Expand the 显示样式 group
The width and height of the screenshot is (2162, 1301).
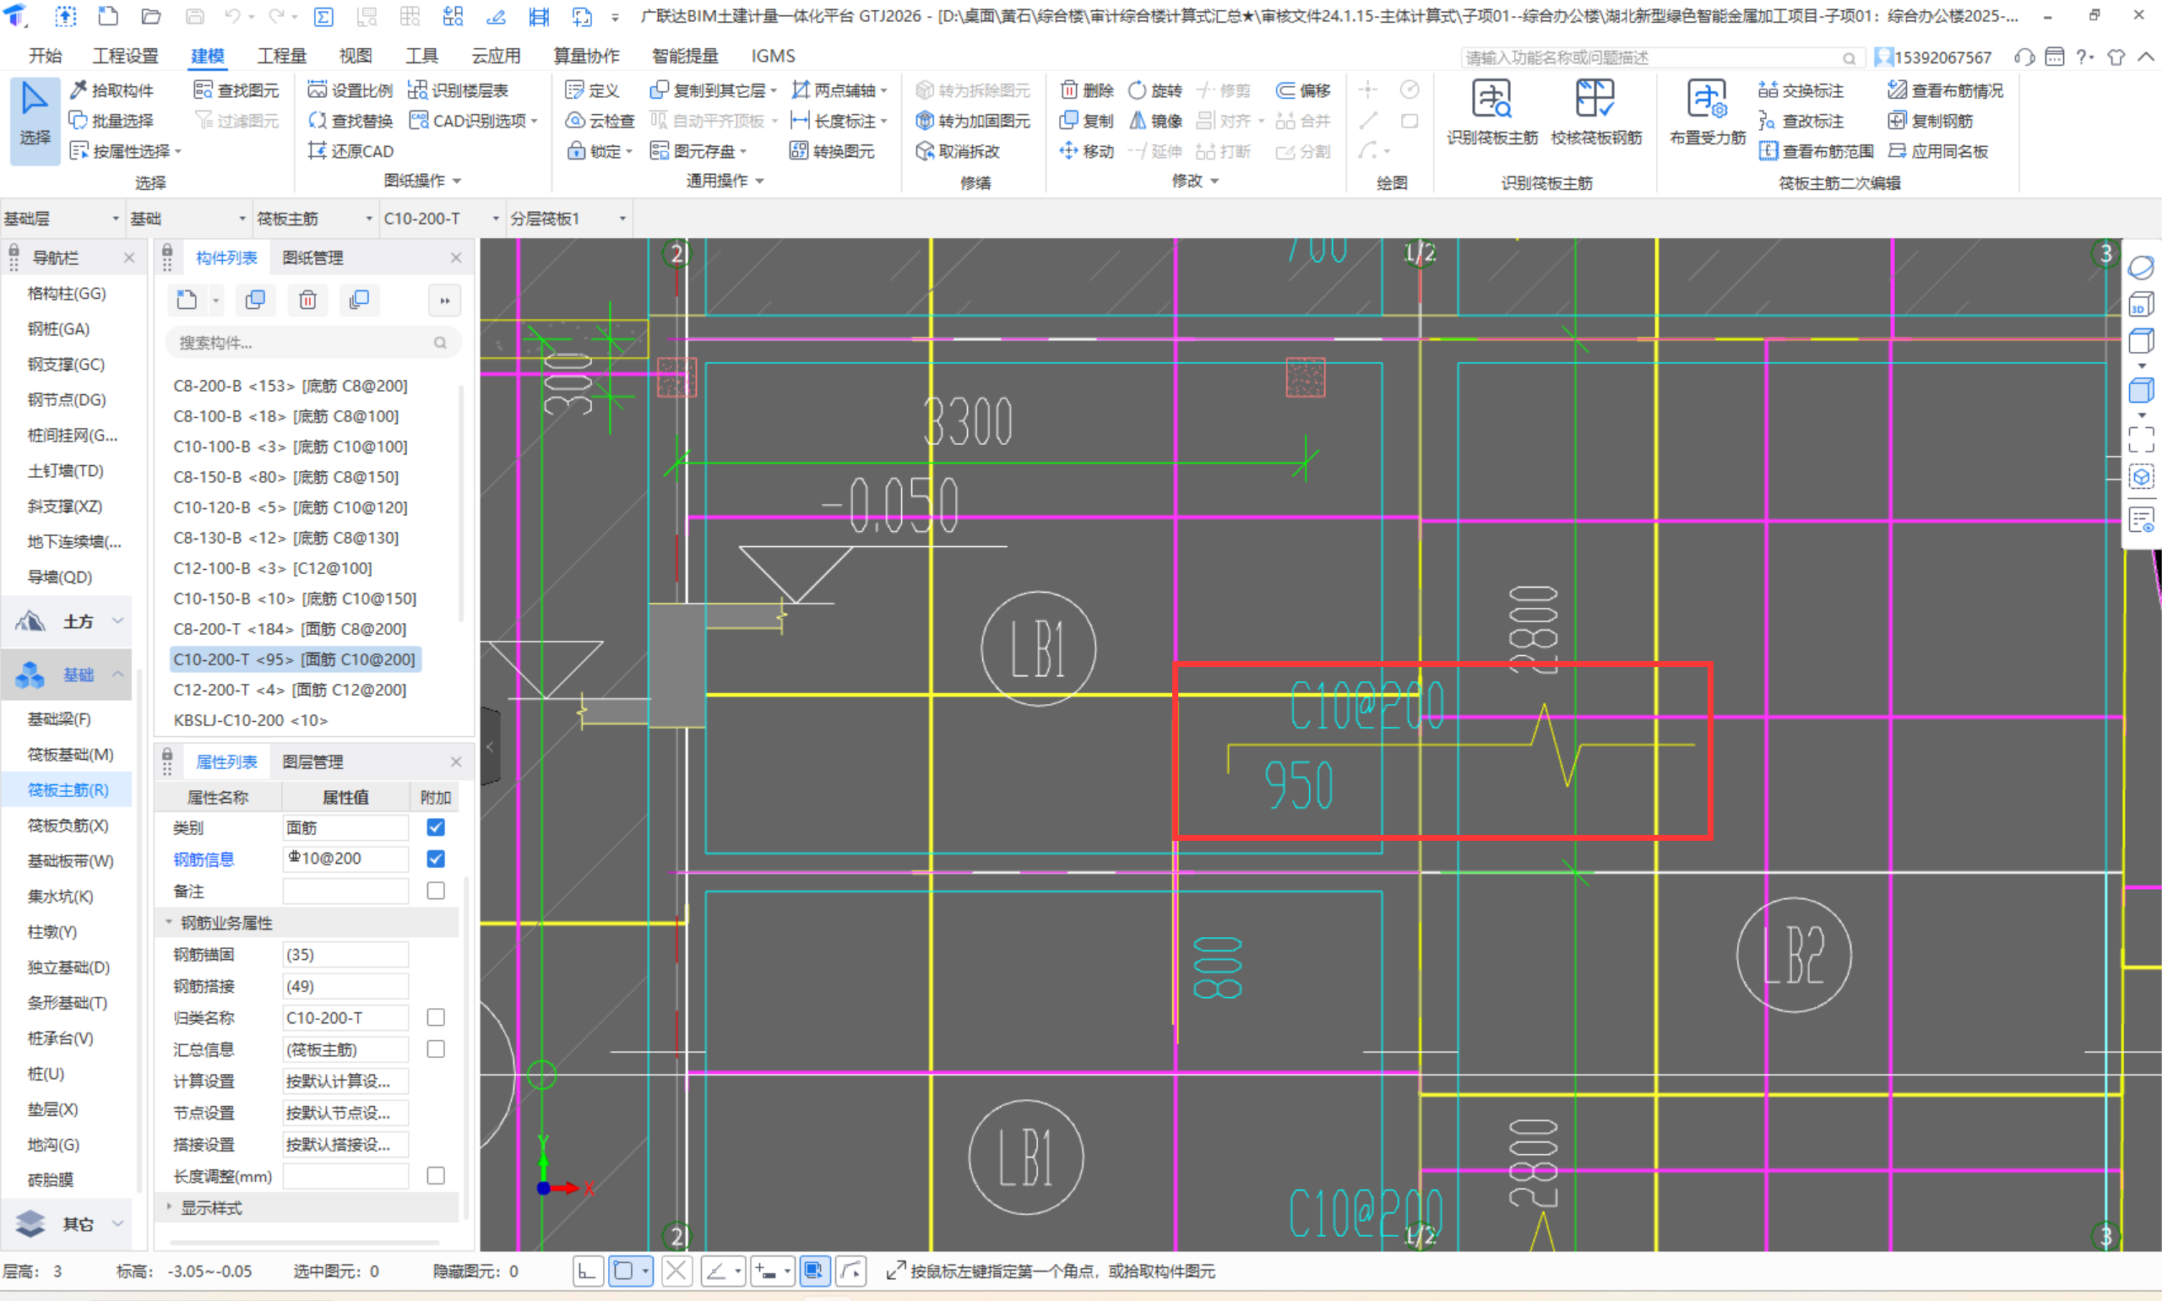point(169,1207)
